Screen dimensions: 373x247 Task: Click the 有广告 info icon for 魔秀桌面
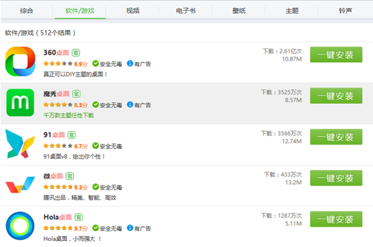coord(130,104)
